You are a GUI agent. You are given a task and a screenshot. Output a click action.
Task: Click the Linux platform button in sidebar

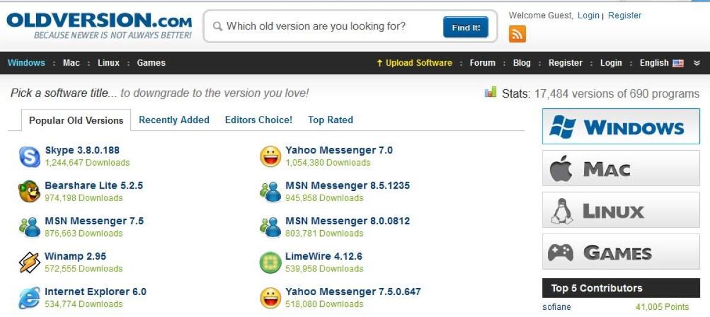click(x=621, y=210)
